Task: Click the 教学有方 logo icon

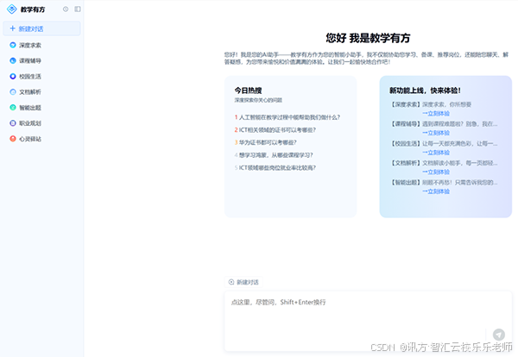Action: (x=12, y=9)
